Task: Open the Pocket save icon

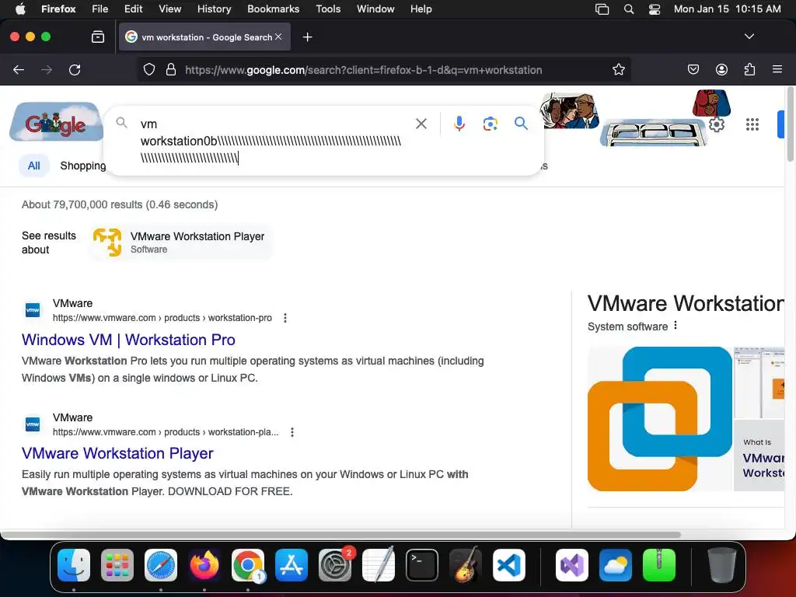Action: [693, 69]
